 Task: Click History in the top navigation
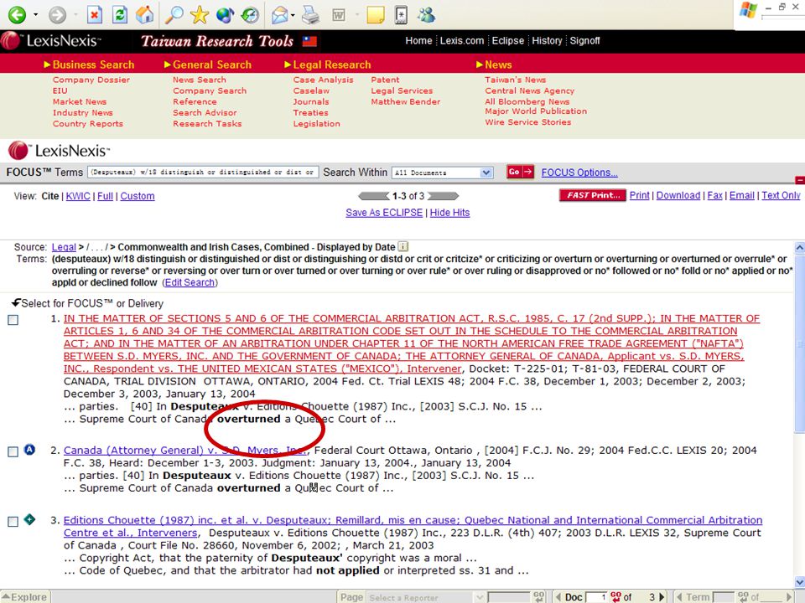547,40
